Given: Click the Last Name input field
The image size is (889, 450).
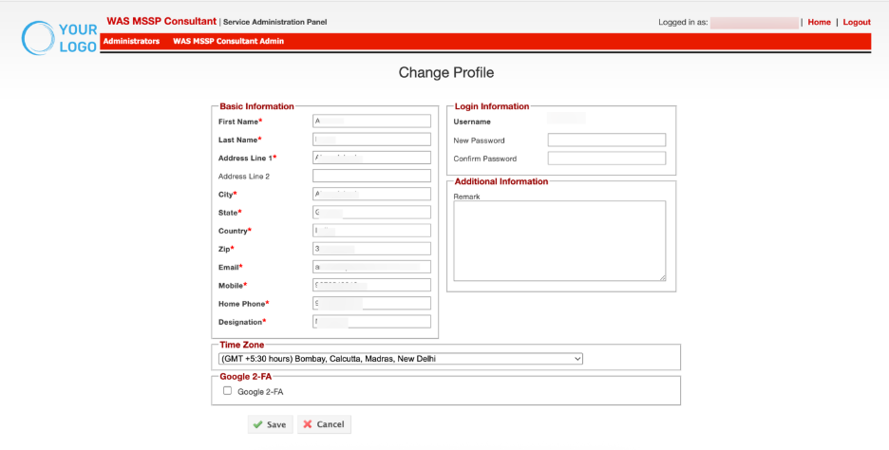Looking at the screenshot, I should coord(371,140).
